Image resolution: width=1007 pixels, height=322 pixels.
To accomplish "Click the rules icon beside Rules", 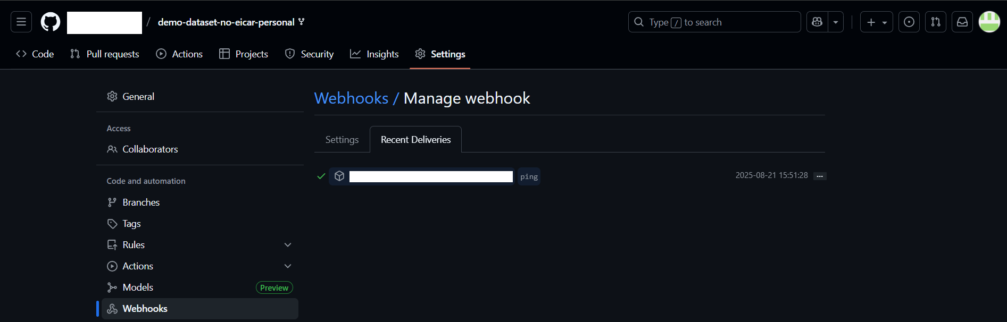I will (112, 245).
